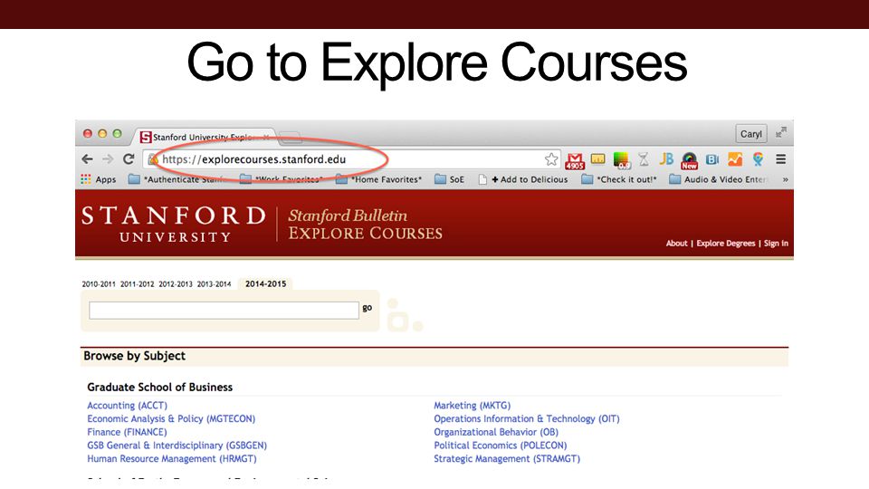Screen dimensions: 869x489
Task: Open the Audio & Video bookmark folder
Action: (x=719, y=179)
